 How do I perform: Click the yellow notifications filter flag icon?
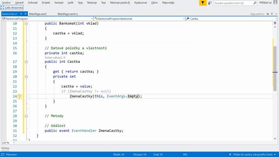203,3
